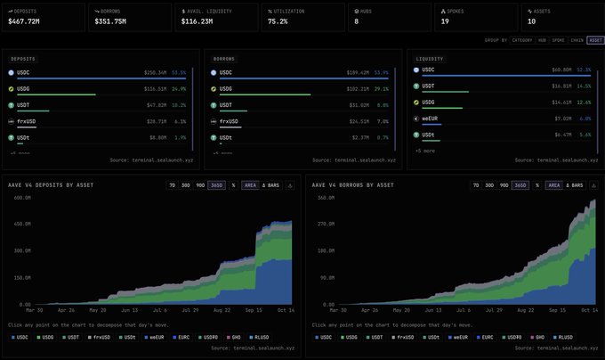
Task: Download the Aave V4 Borrows chart
Action: (593, 185)
